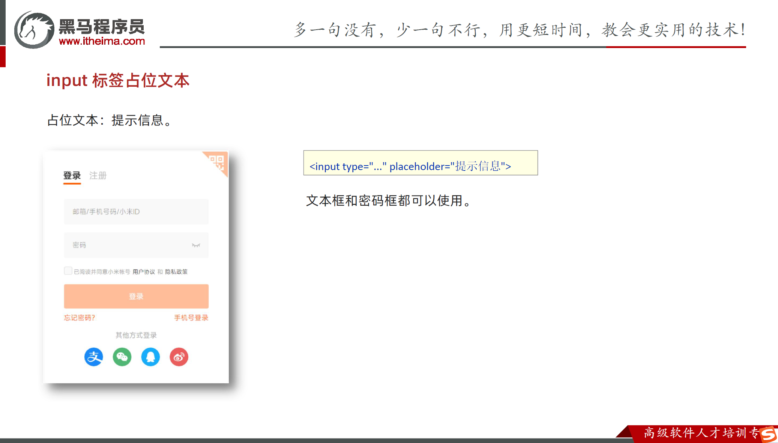Click the www.itheima.com URL text
778x443 pixels.
coord(102,41)
